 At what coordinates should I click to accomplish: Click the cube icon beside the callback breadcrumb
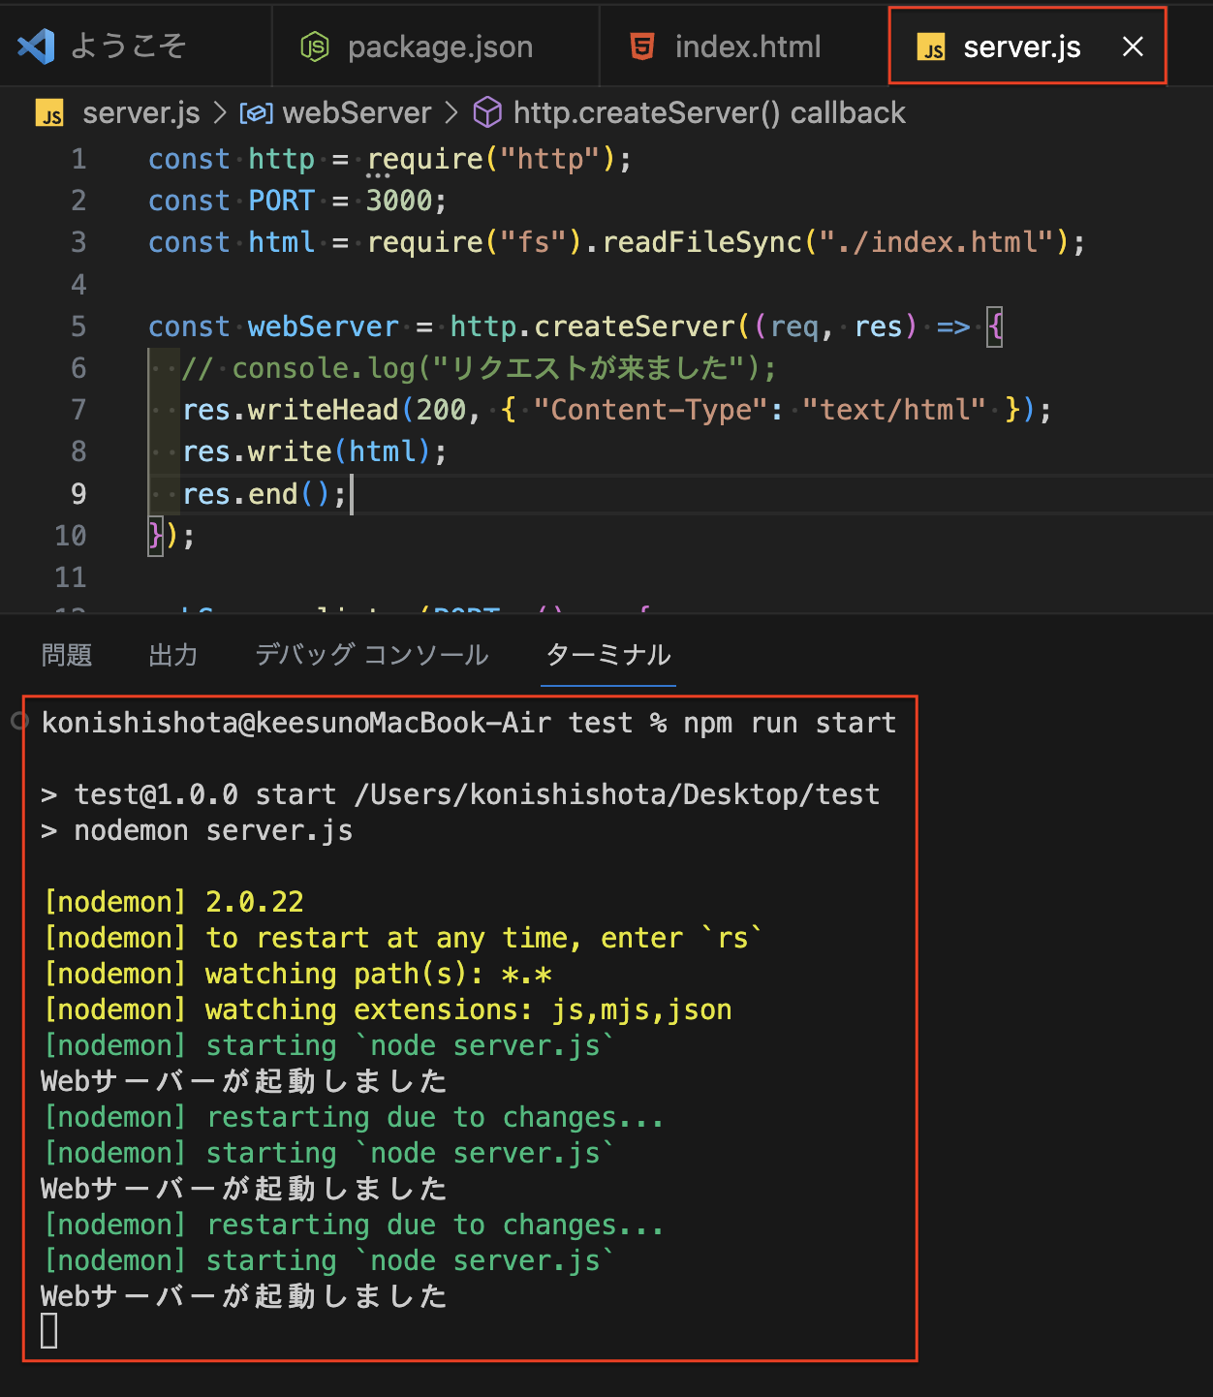click(488, 112)
